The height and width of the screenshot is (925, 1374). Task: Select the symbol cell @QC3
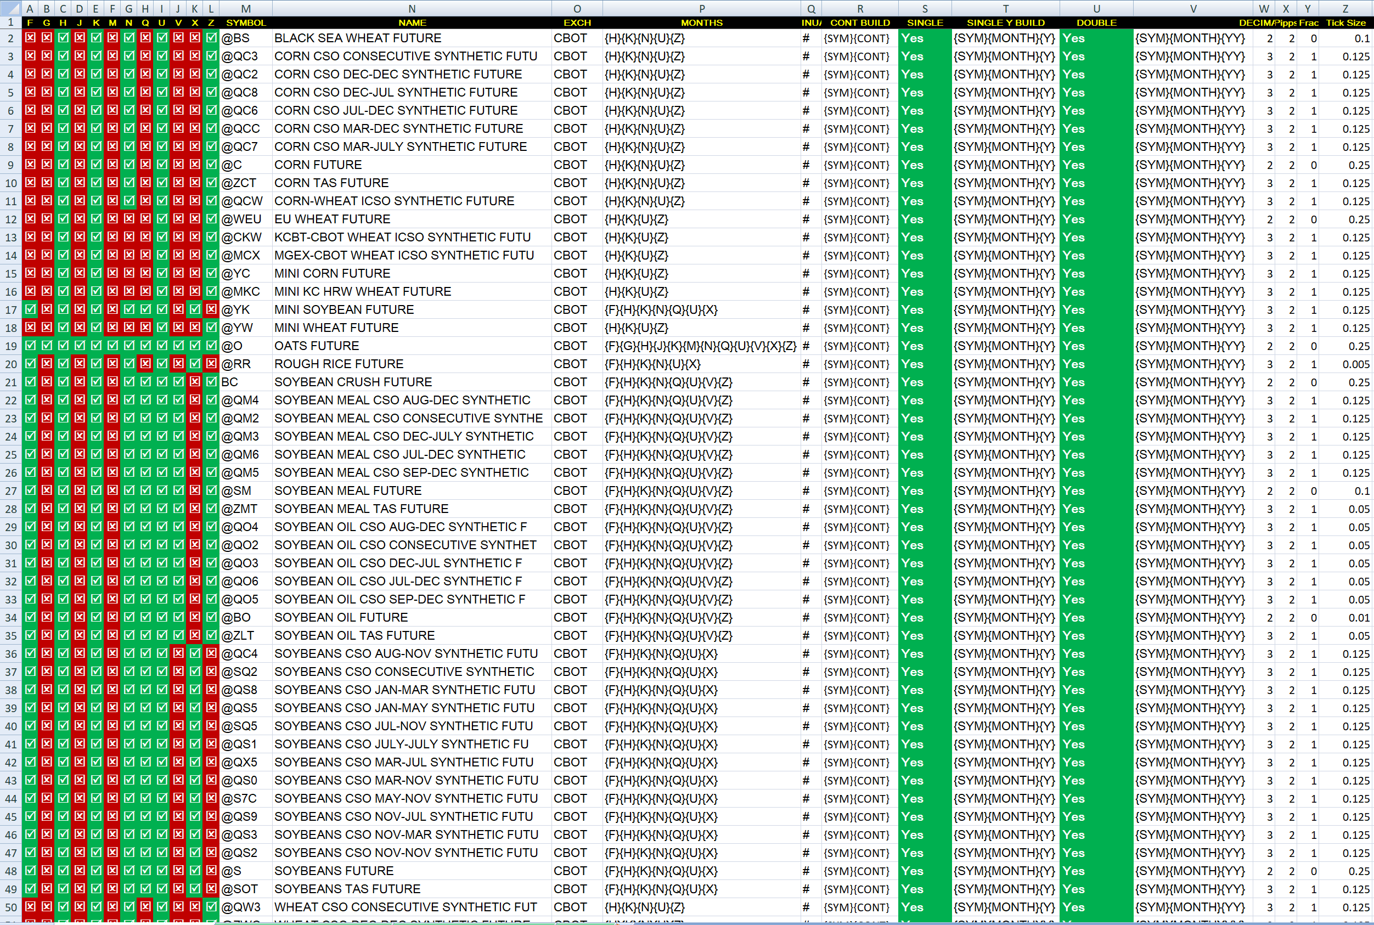(x=246, y=56)
